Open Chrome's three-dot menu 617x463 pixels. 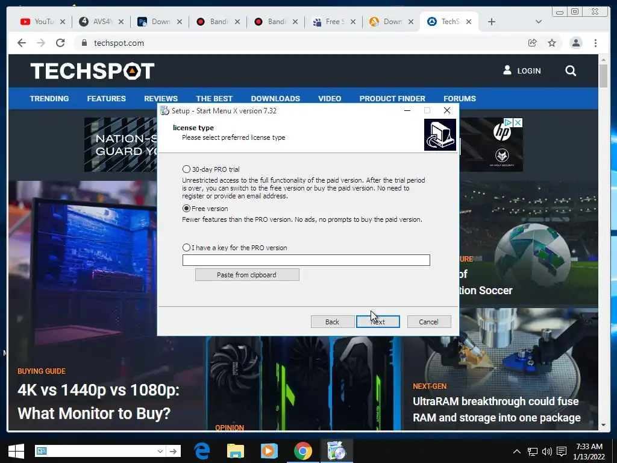(x=595, y=43)
